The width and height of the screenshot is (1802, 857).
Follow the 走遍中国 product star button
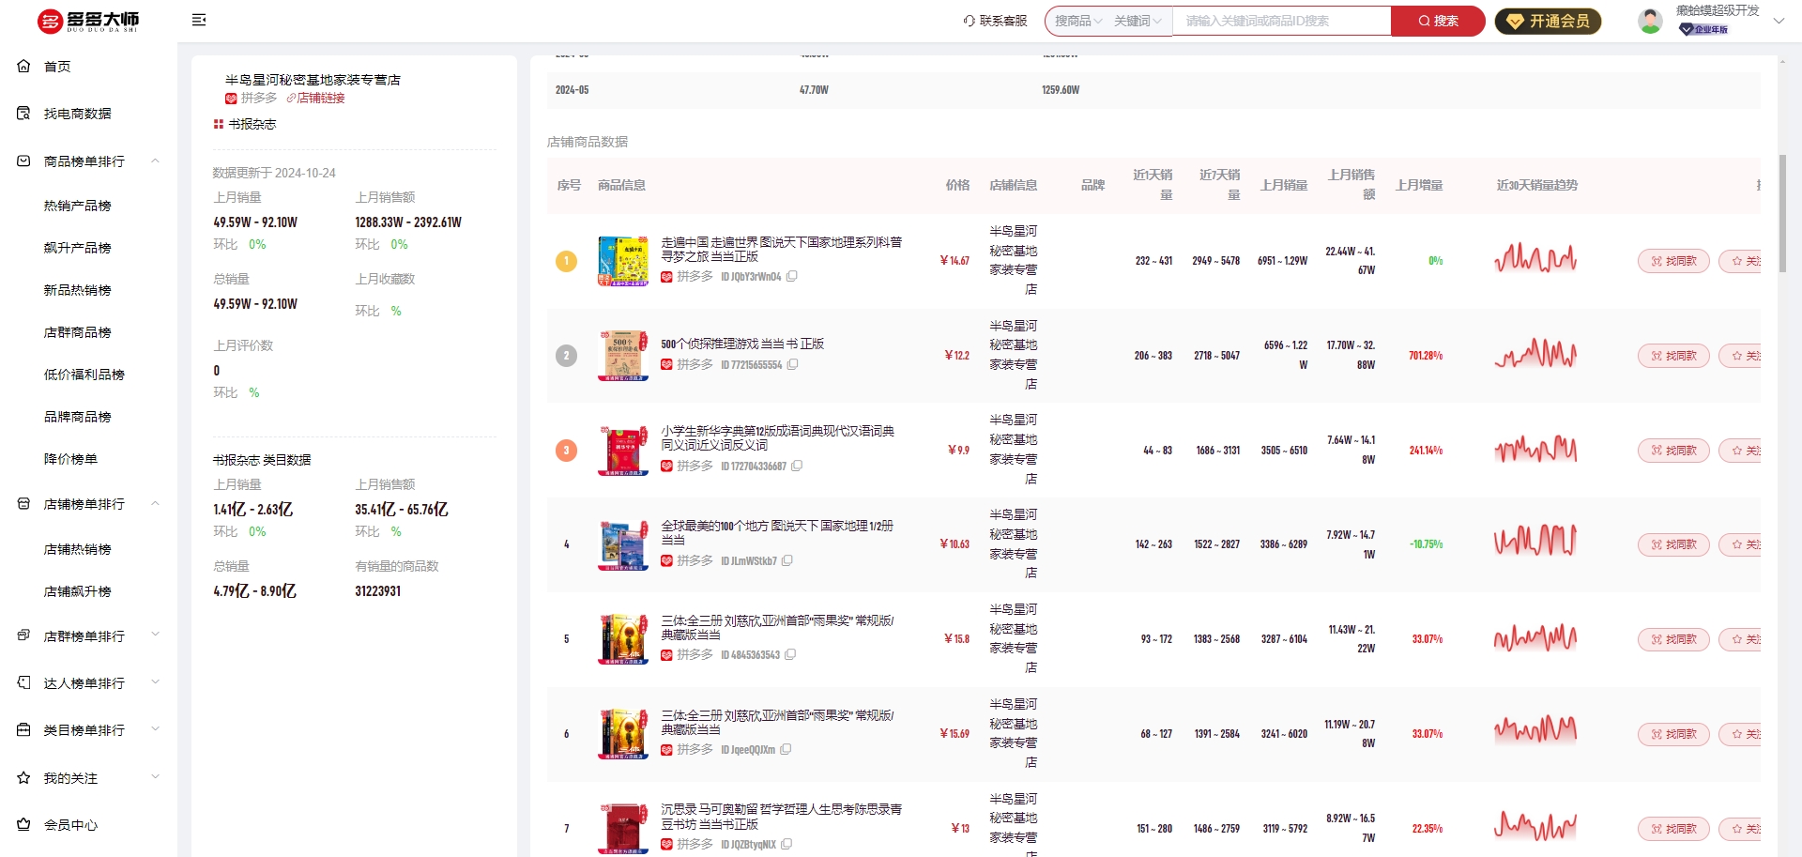[x=1740, y=261]
